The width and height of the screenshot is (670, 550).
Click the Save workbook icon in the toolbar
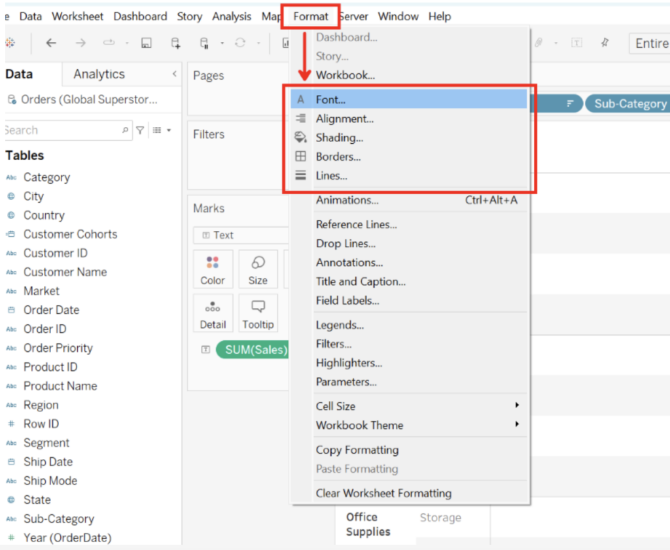[147, 43]
